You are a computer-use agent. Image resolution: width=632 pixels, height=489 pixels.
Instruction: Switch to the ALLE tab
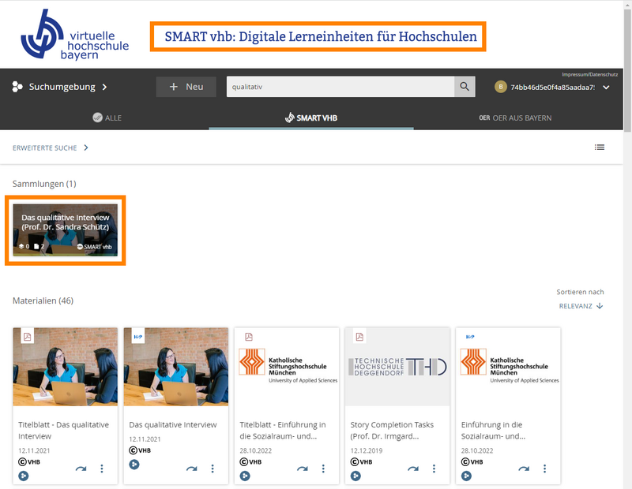pyautogui.click(x=107, y=118)
